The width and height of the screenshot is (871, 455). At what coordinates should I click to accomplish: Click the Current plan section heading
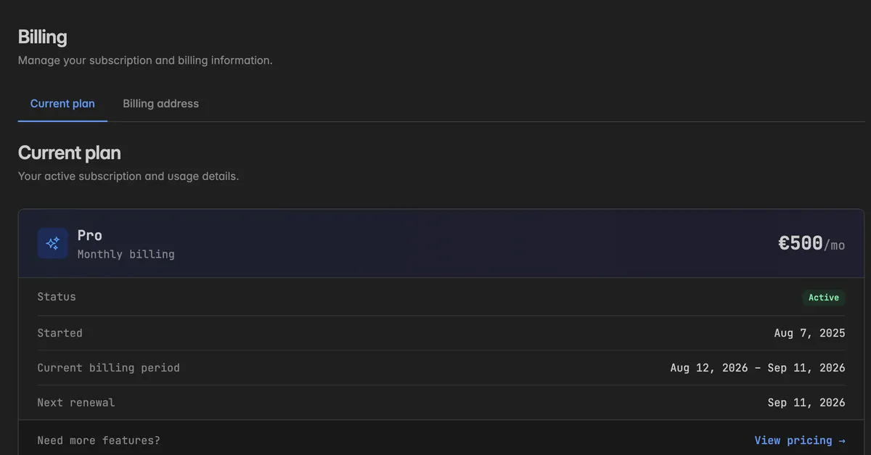tap(70, 153)
